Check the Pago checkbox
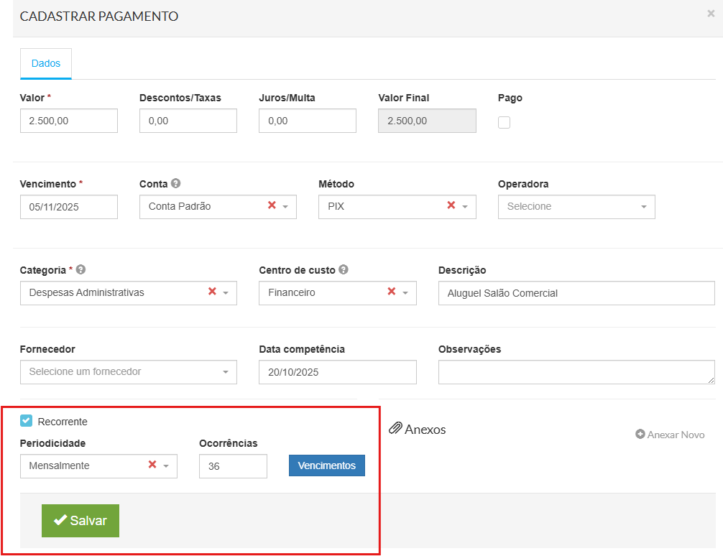Image resolution: width=723 pixels, height=556 pixels. 505,122
